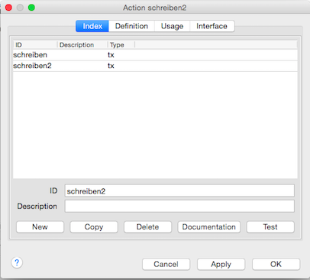Image resolution: width=310 pixels, height=280 pixels.
Task: Run the Test button
Action: [270, 226]
